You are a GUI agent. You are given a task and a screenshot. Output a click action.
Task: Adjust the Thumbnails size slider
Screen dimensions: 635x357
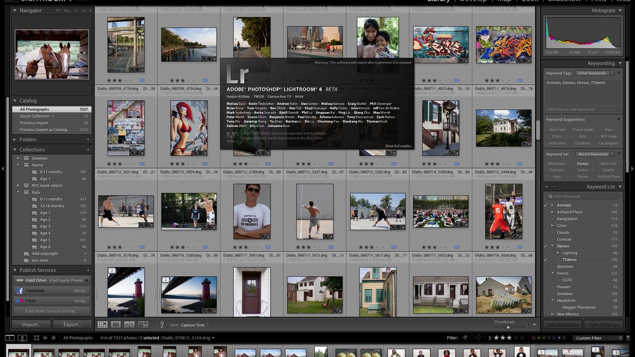[508, 327]
